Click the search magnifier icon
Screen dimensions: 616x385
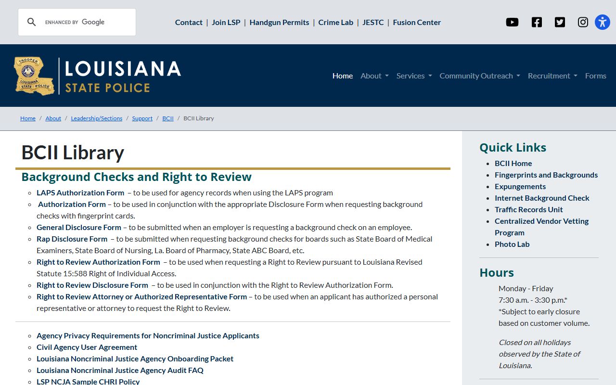pos(32,22)
